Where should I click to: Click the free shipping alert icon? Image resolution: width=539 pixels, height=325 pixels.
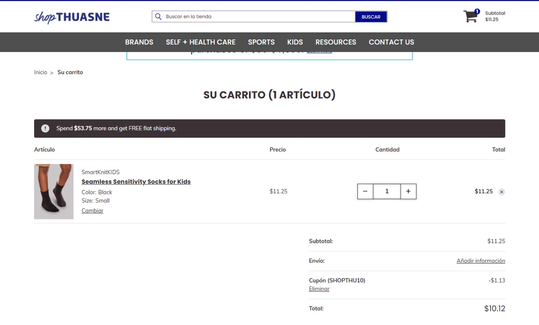click(x=45, y=128)
